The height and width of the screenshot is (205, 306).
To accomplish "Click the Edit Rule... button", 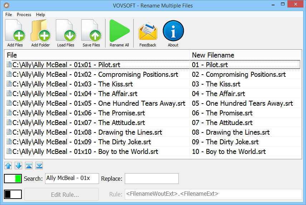I will coord(61,194).
